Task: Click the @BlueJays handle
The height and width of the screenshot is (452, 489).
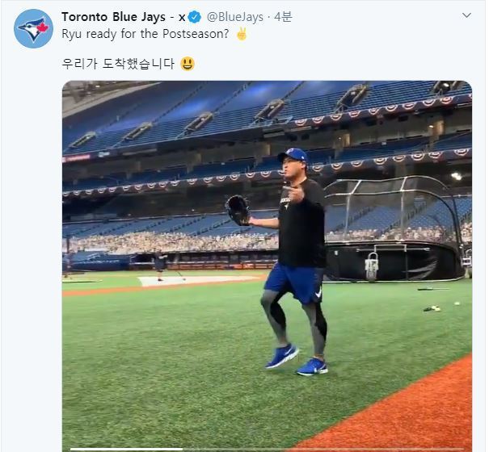Action: click(x=237, y=17)
